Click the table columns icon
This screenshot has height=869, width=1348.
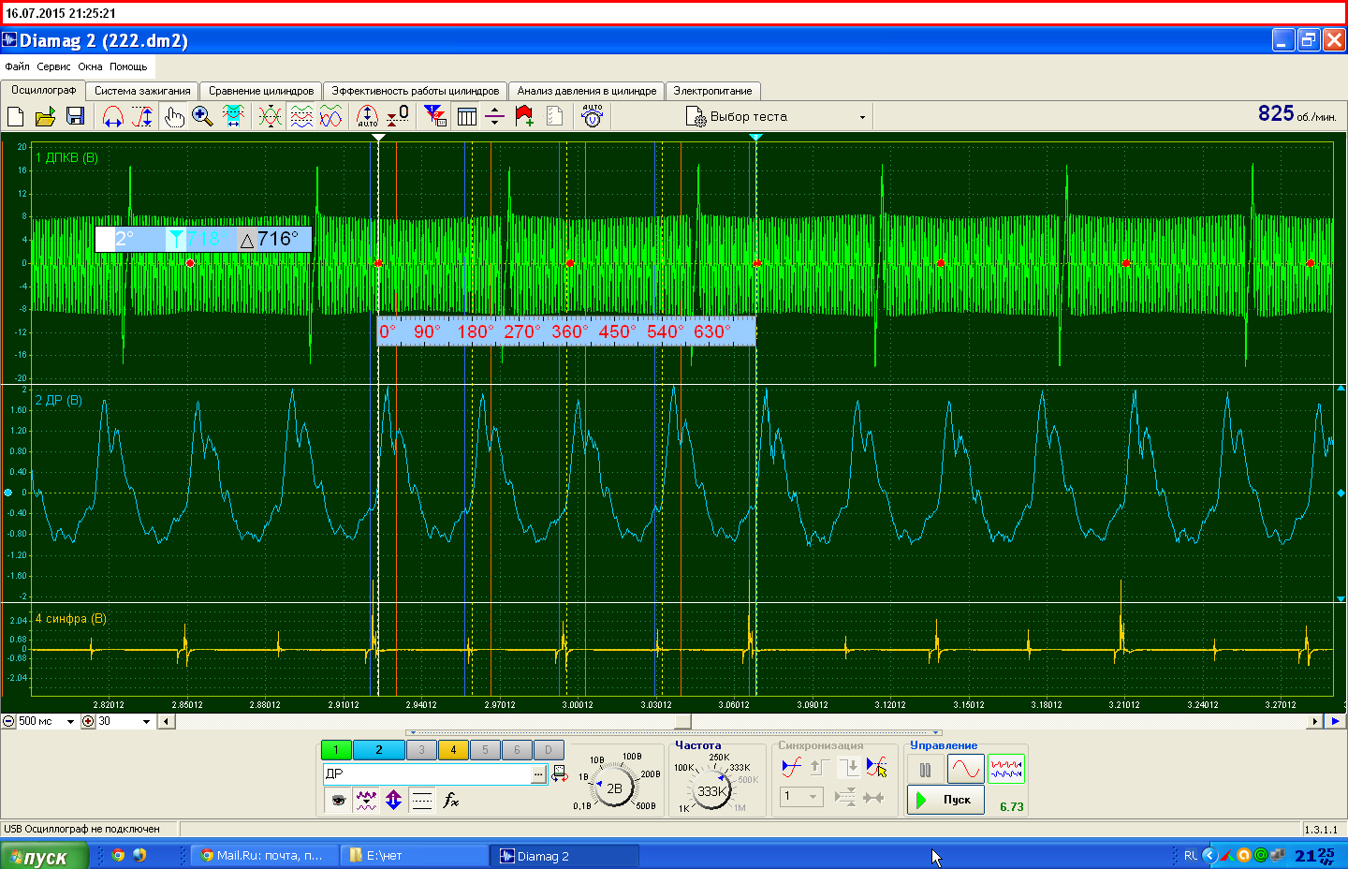tap(467, 116)
